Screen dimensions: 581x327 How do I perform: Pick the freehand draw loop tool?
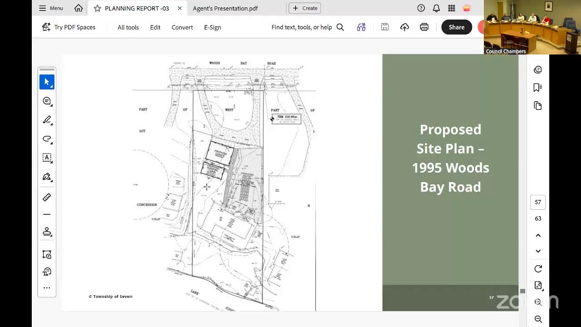47,139
